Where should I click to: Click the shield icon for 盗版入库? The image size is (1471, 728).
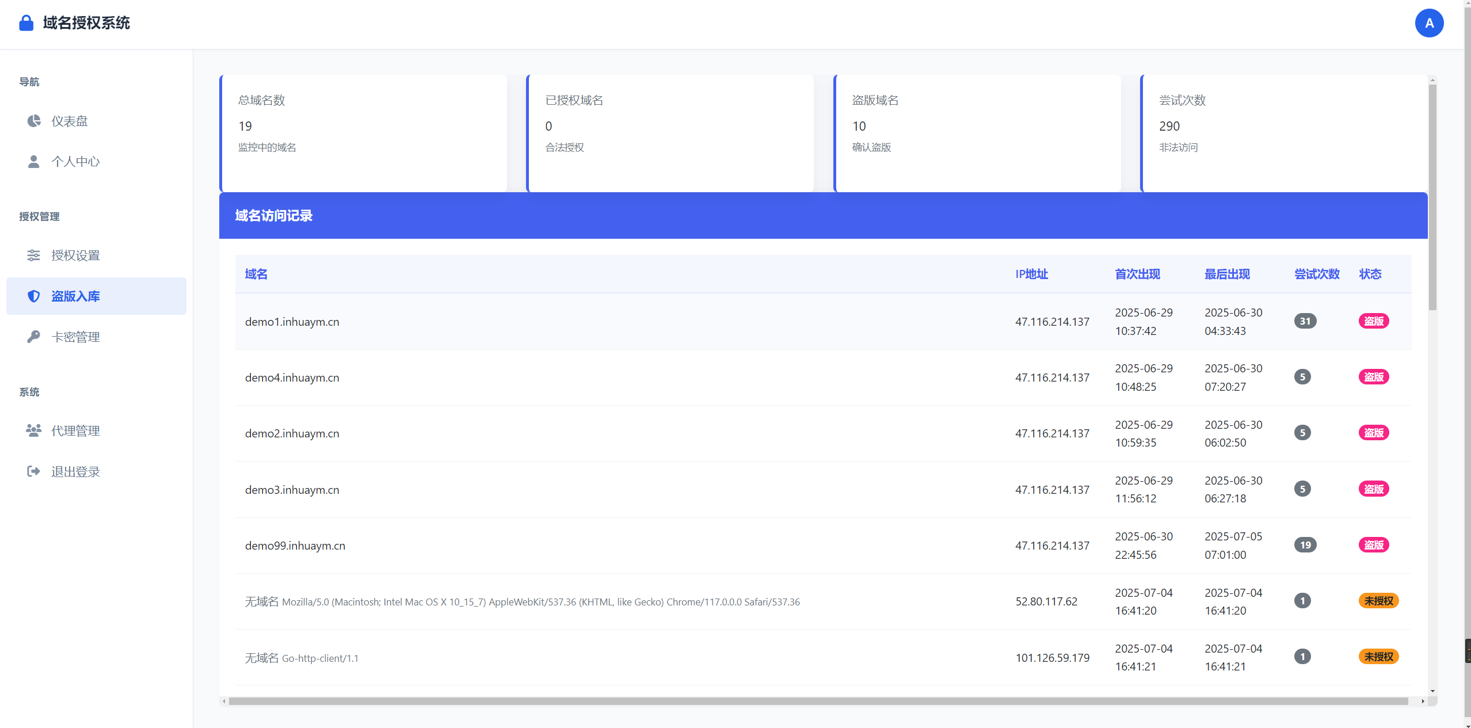(x=34, y=296)
